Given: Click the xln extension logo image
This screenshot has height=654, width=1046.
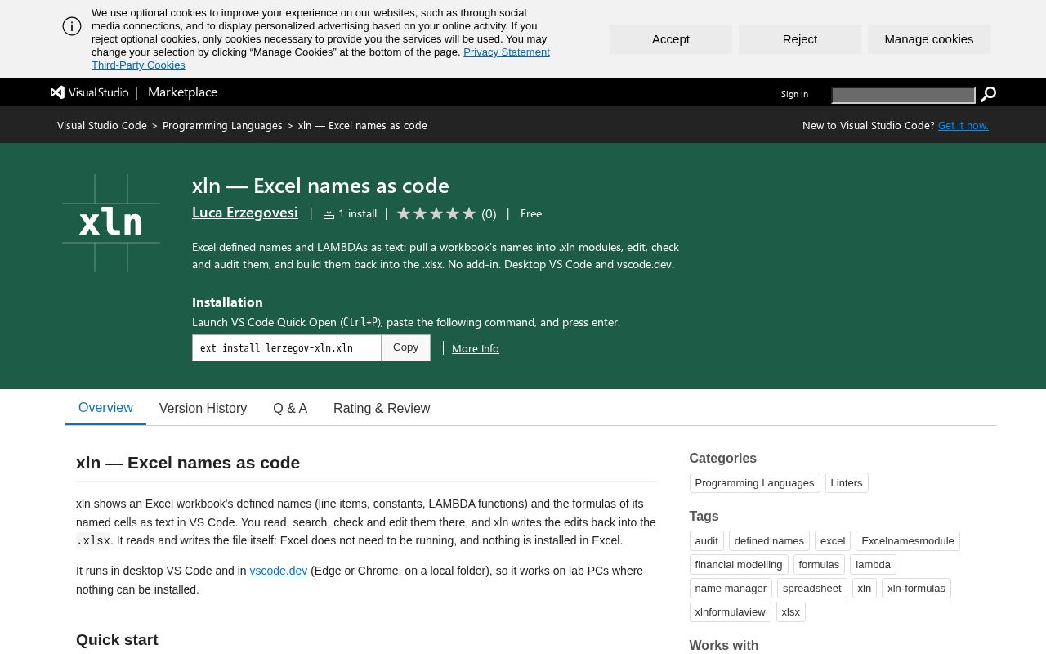Looking at the screenshot, I should tap(111, 223).
